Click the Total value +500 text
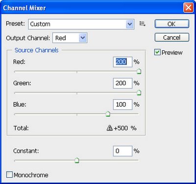The width and height of the screenshot is (196, 184). 121,128
